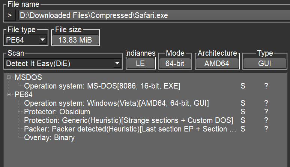This screenshot has height=167, width=290.
Task: Click the '>' button beside the file name
Action: coord(10,15)
